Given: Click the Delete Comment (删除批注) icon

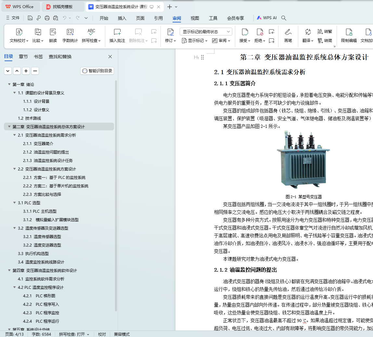Looking at the screenshot, I should [138, 32].
